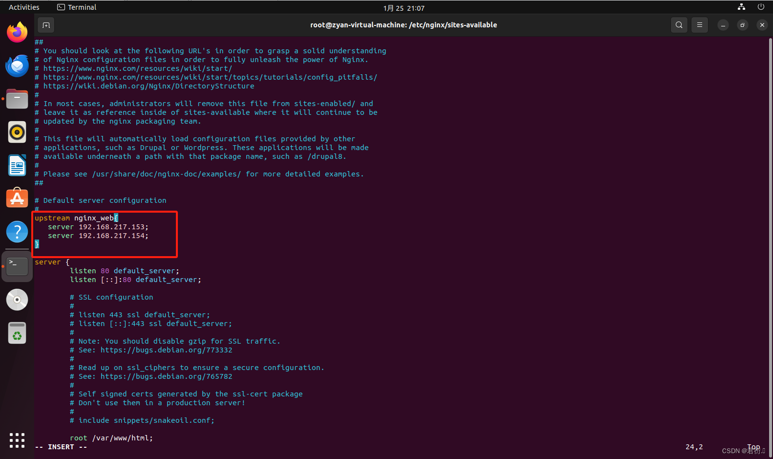Click the 'listen 80 default_server;' line

click(125, 271)
